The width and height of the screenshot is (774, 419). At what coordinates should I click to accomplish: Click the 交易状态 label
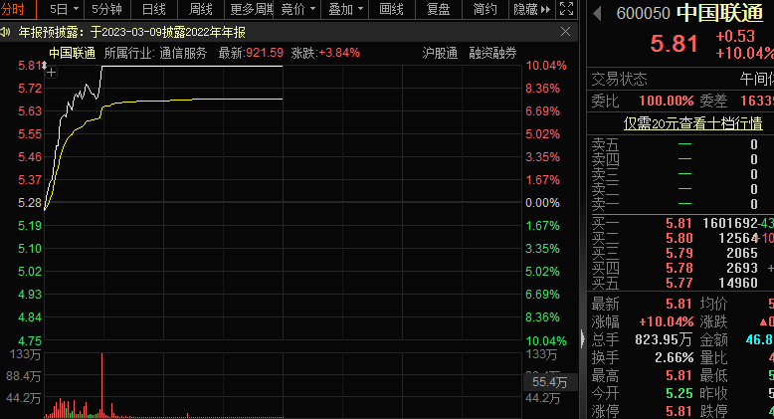[x=619, y=79]
